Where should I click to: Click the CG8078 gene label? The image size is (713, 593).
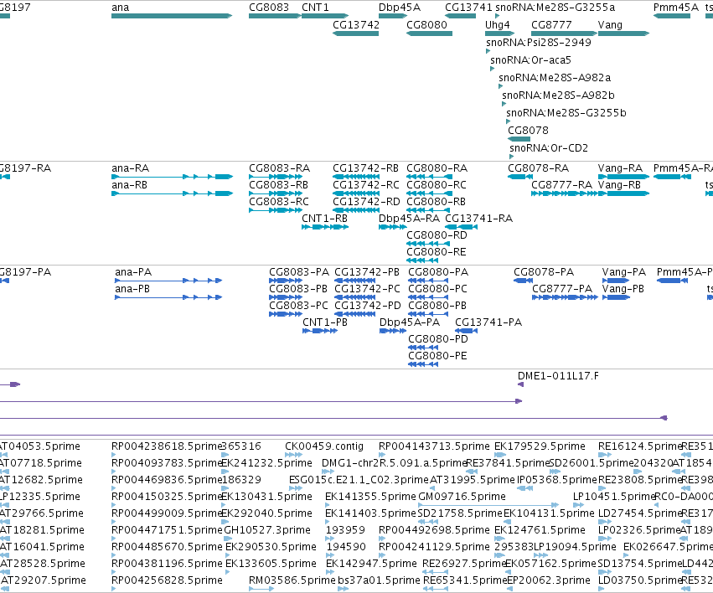(x=528, y=131)
